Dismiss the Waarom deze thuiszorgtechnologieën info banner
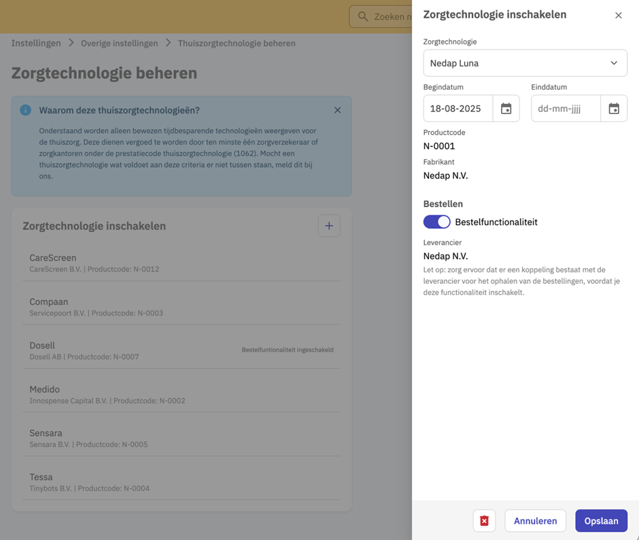The image size is (639, 540). 337,110
